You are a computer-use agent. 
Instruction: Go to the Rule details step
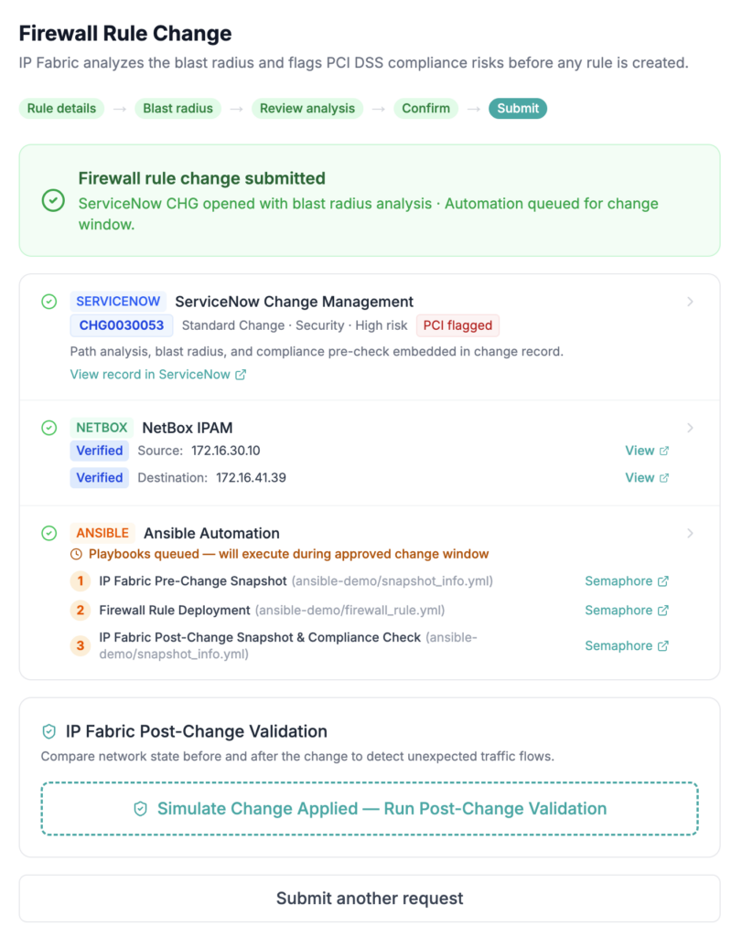[61, 108]
